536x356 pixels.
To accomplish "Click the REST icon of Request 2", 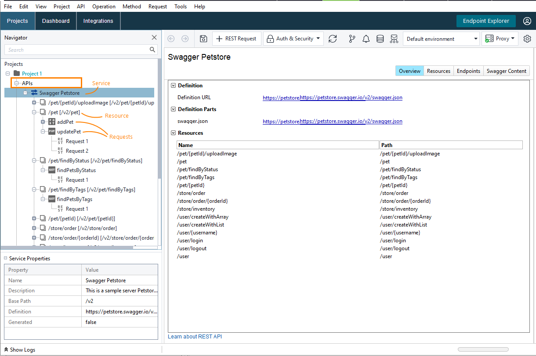I will [x=60, y=151].
